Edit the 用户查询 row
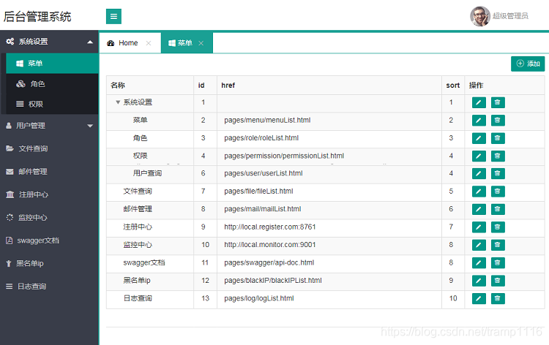 click(x=479, y=173)
